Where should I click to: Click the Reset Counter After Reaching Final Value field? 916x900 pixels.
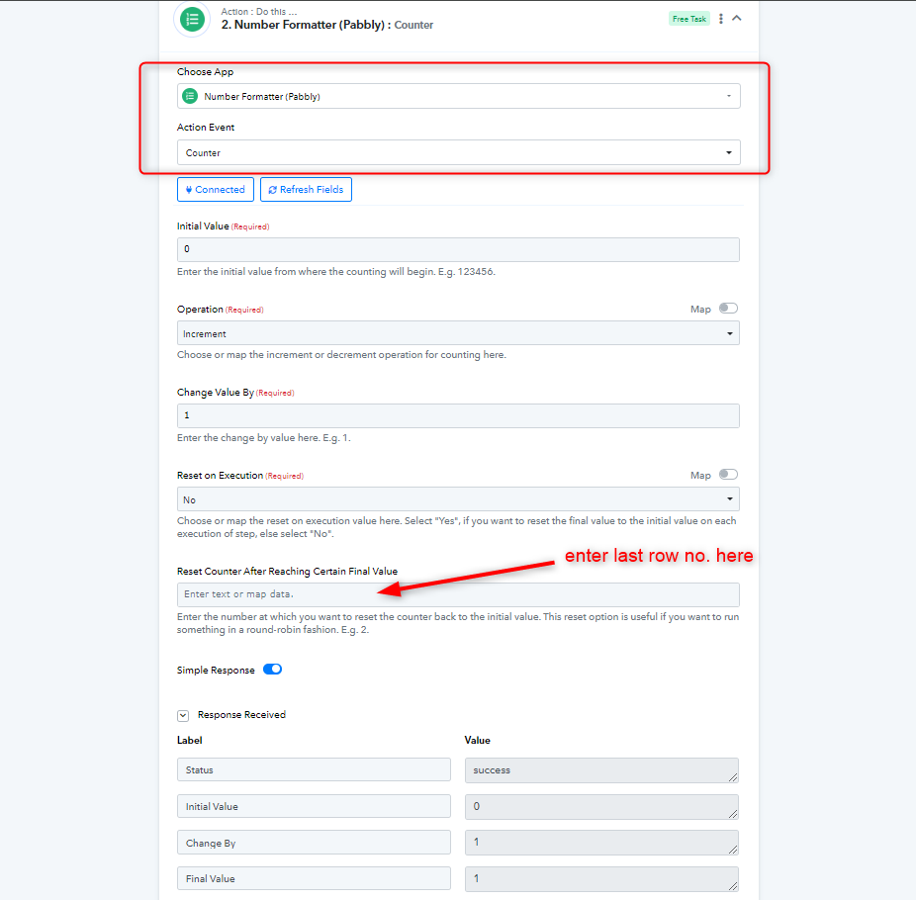tap(458, 594)
